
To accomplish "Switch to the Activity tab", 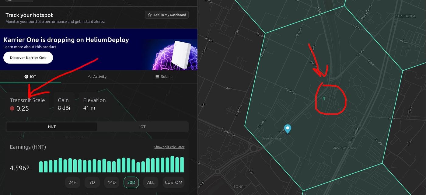I will [97, 77].
